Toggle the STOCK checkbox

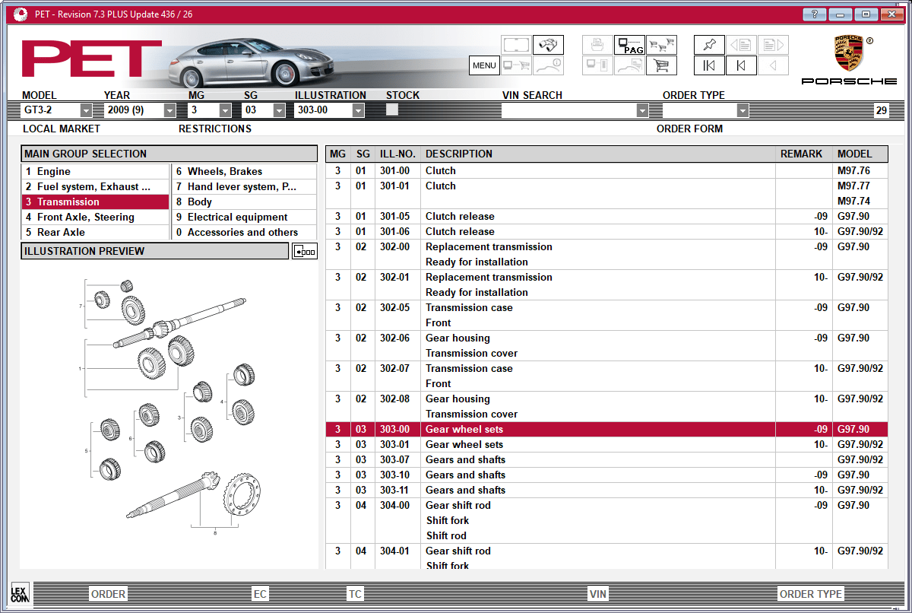click(x=392, y=110)
